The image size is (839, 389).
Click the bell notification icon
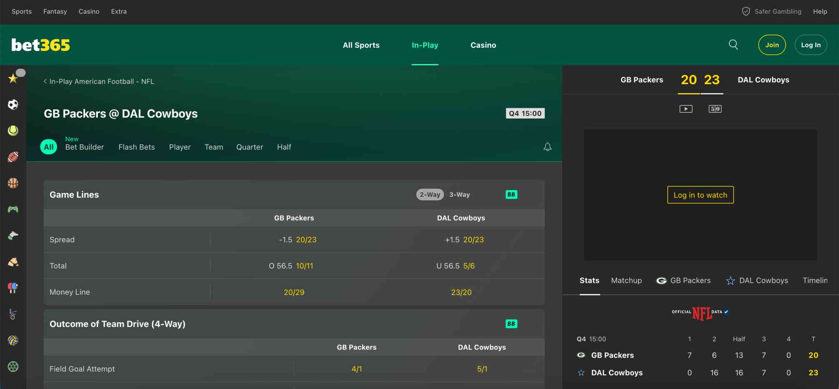point(548,146)
